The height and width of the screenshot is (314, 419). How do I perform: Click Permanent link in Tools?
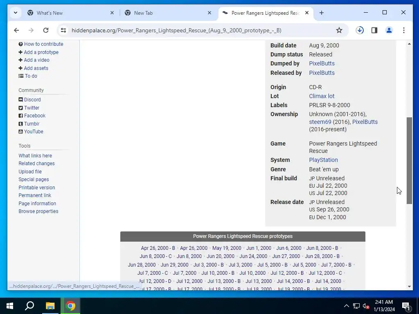pyautogui.click(x=35, y=195)
